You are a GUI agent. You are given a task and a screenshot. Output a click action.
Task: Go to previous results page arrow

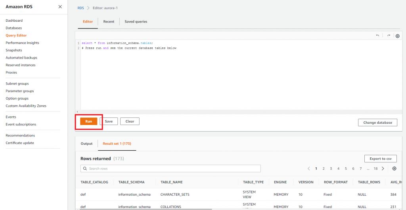[x=308, y=168]
